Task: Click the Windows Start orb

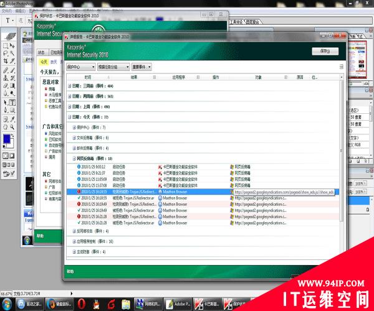Action: 7,304
